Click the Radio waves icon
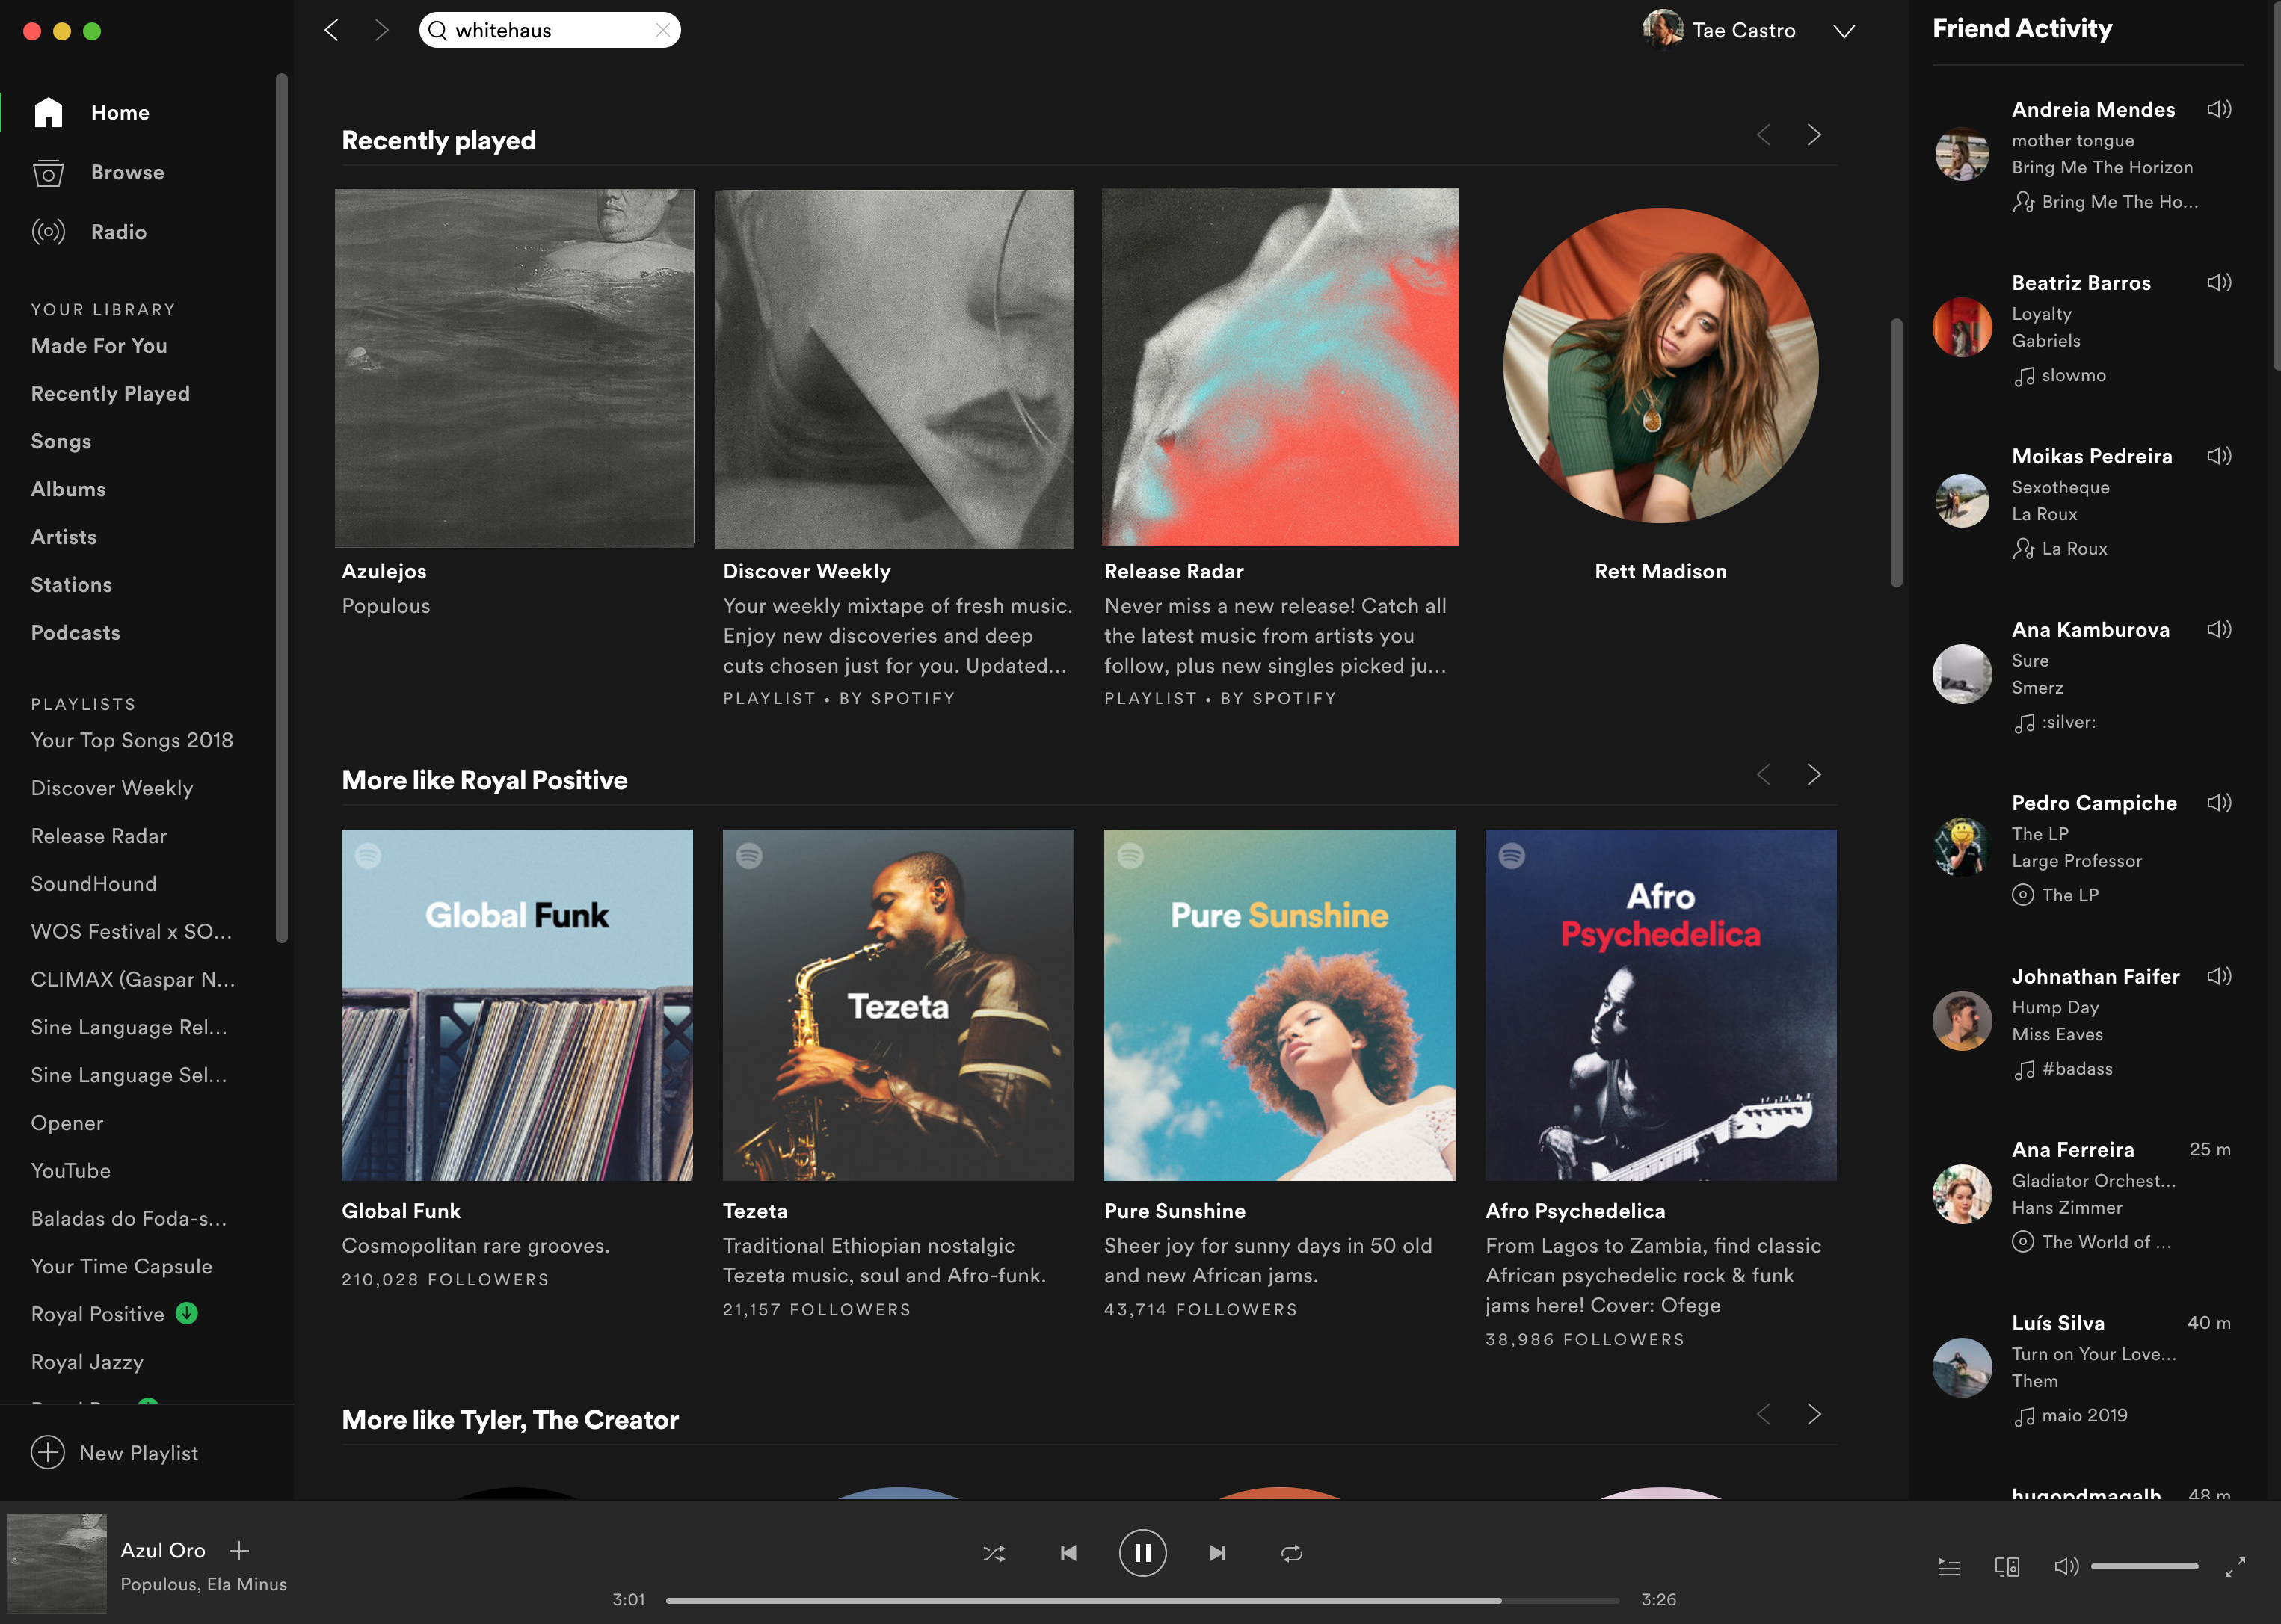The width and height of the screenshot is (2281, 1624). tap(48, 232)
